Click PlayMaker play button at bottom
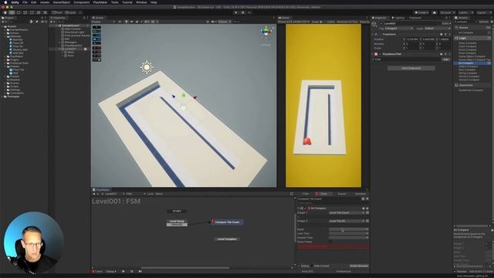This screenshot has height=278, width=494. [123, 271]
